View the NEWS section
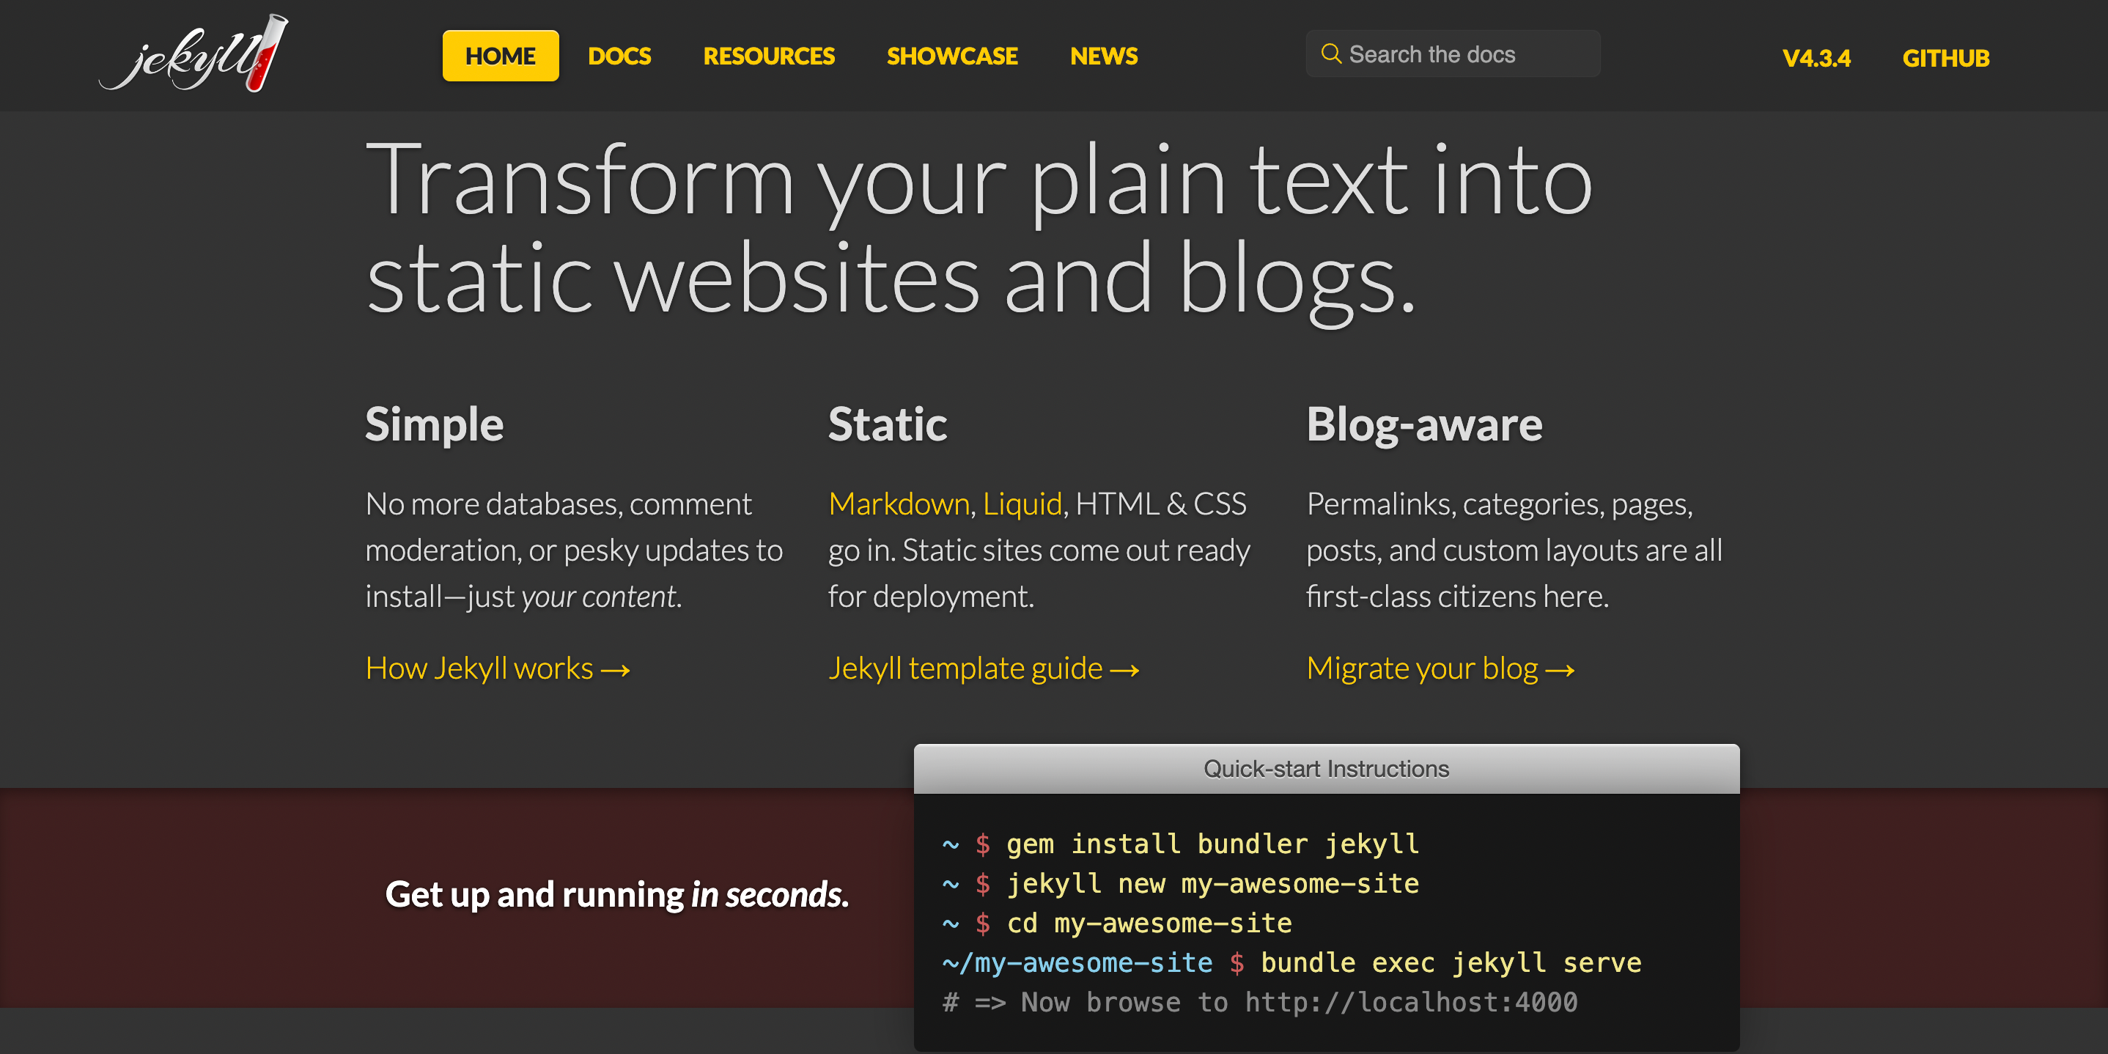 (1103, 56)
